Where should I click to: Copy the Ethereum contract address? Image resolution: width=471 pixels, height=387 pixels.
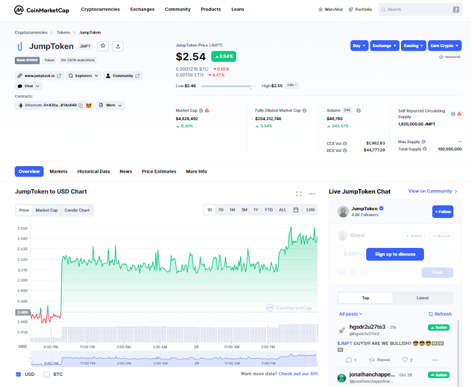click(x=81, y=105)
